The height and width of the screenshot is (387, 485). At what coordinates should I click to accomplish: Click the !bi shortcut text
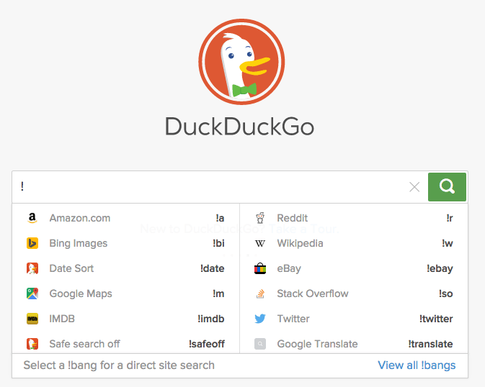218,243
